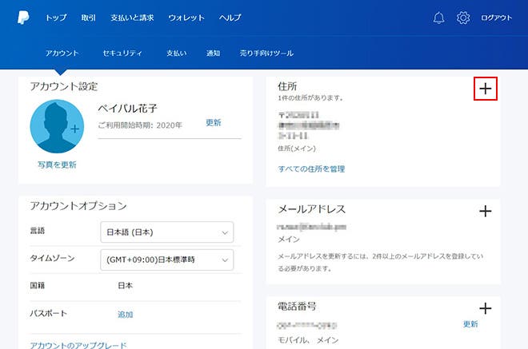Open the notifications bell icon
The width and height of the screenshot is (528, 349).
(438, 18)
